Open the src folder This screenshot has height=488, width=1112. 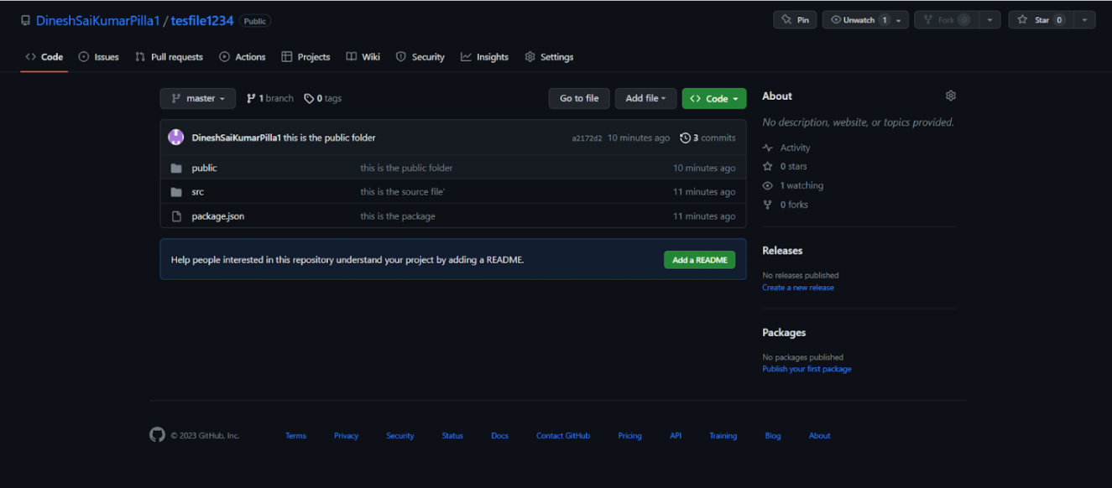[x=198, y=192]
